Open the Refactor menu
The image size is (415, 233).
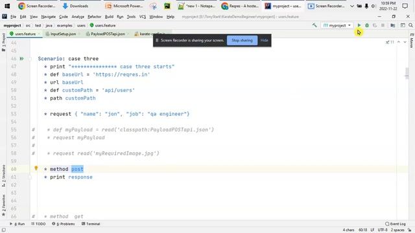(x=95, y=17)
